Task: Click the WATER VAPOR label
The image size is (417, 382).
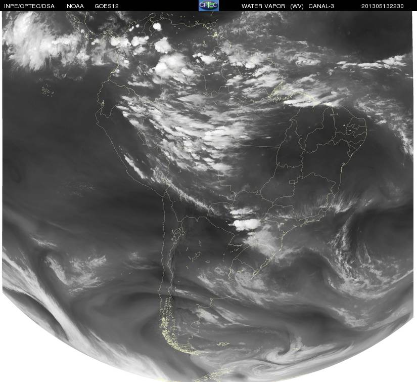Action: [x=263, y=6]
